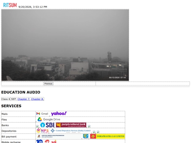Click the SERVICES heading
Screen dimensions: 191x143
(11, 106)
